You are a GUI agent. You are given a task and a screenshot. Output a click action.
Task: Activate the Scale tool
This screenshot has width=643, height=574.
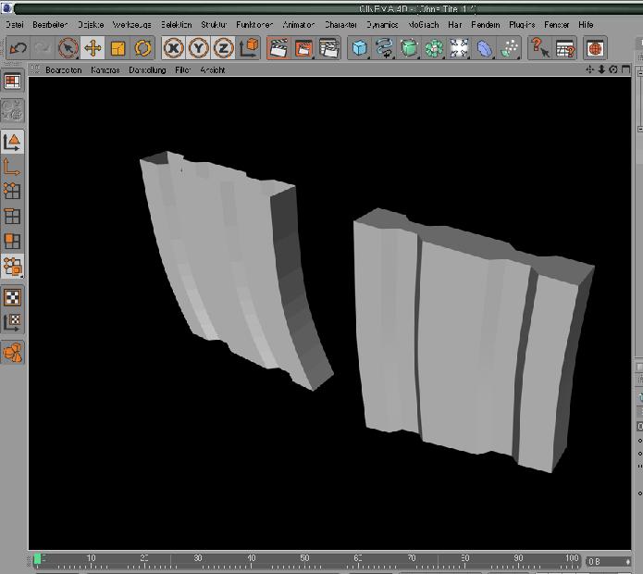point(117,48)
